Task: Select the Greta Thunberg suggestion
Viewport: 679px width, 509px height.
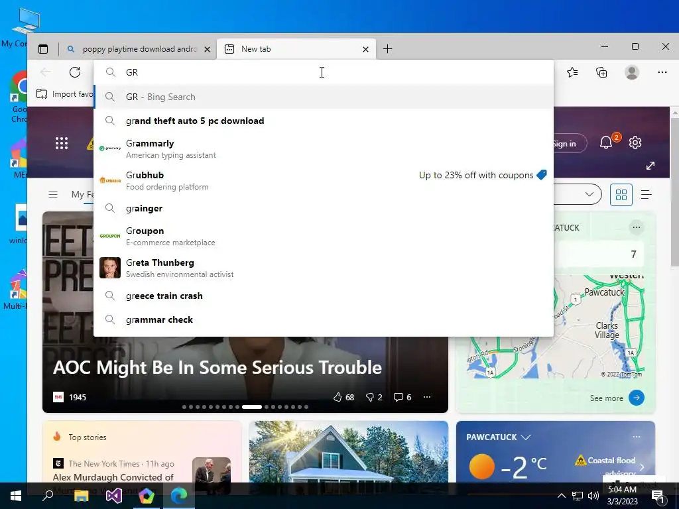Action: tap(323, 268)
